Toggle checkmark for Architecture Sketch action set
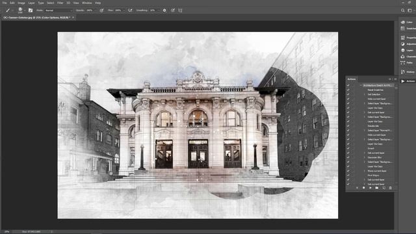416x234 pixels. tap(348, 85)
